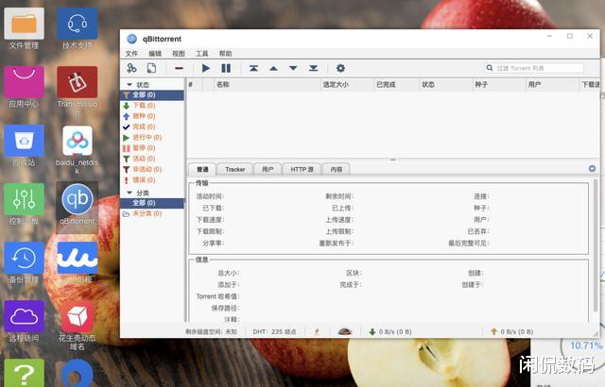Click the details panel vertical scrollbar

596,246
